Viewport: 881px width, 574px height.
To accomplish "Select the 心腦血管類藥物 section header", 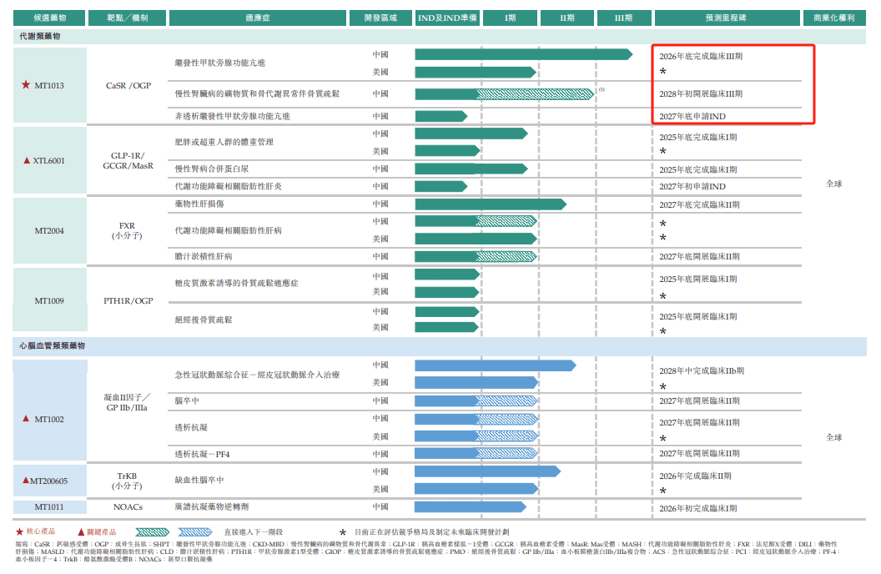I will pyautogui.click(x=52, y=345).
